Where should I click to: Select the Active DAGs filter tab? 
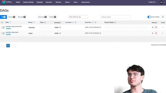coord(12,17)
